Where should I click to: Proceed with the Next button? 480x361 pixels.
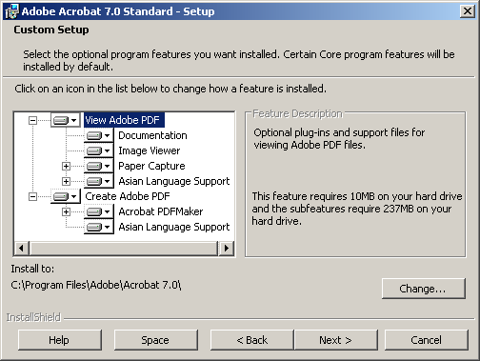pos(336,340)
